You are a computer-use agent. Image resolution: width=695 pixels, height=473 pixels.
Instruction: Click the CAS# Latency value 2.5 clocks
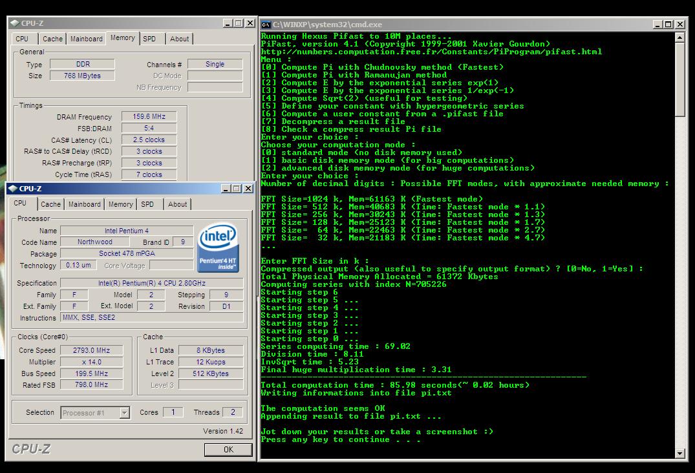149,140
